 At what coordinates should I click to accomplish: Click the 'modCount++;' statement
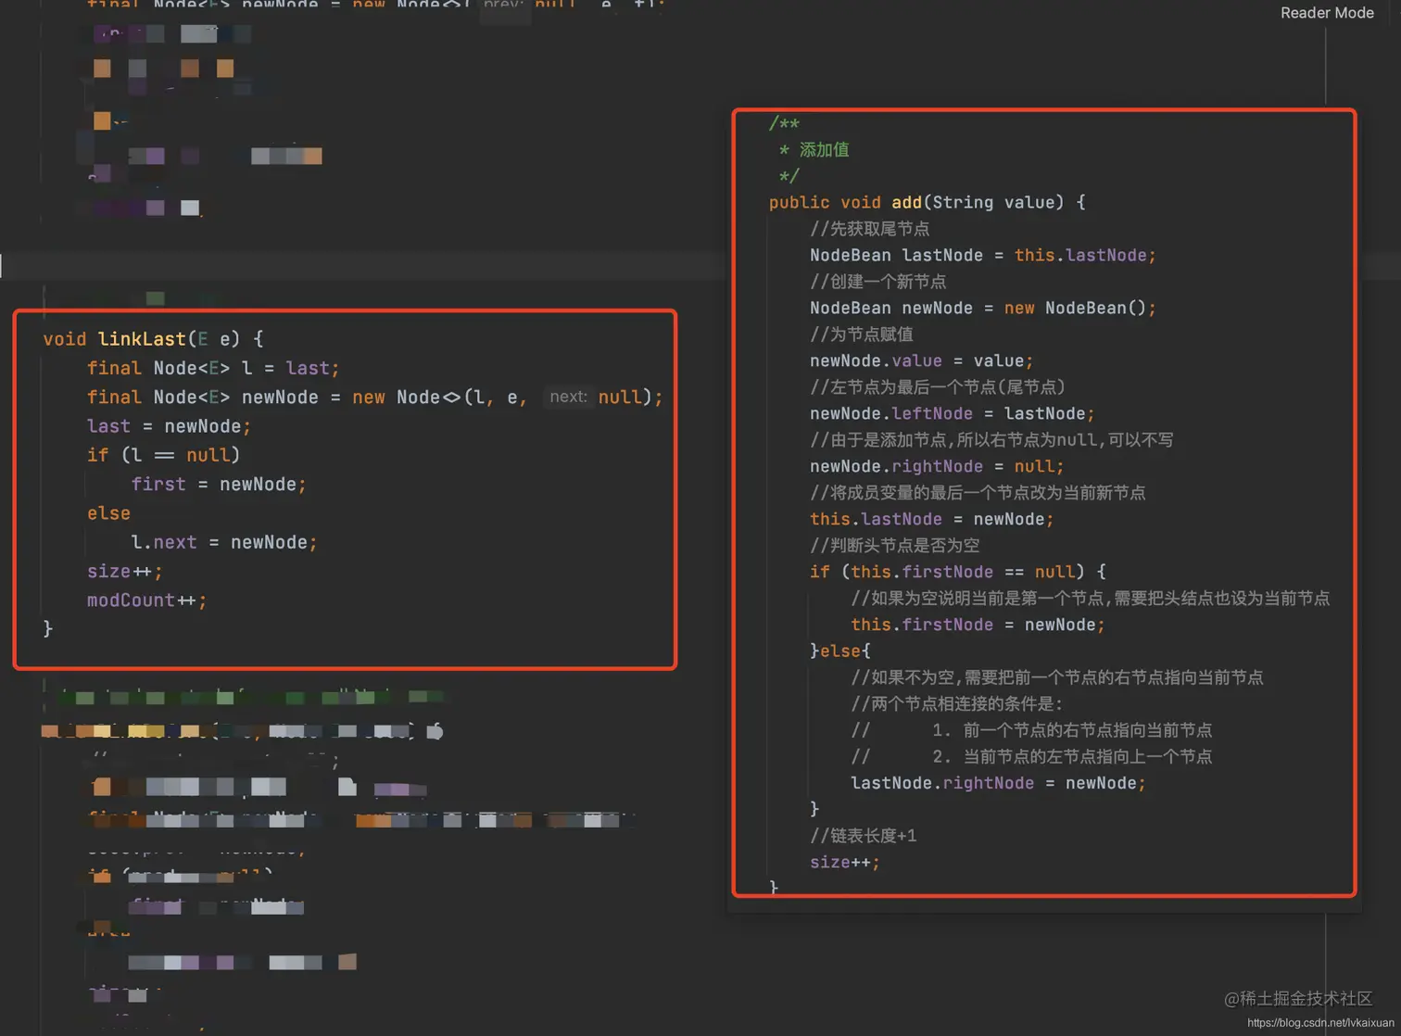(147, 600)
